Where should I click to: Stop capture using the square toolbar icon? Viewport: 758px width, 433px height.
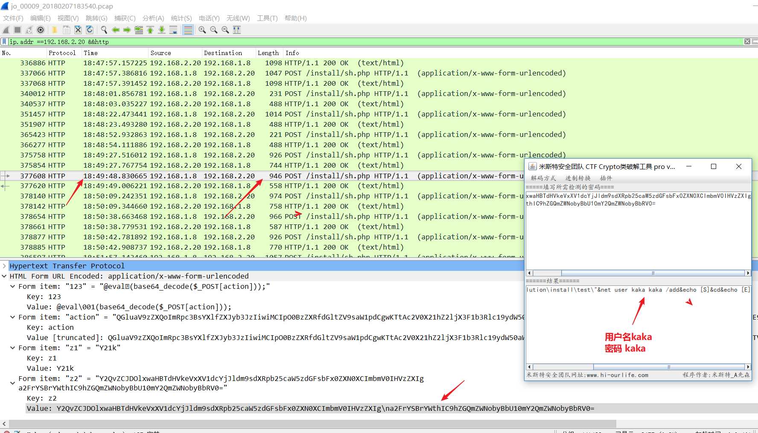tap(17, 30)
